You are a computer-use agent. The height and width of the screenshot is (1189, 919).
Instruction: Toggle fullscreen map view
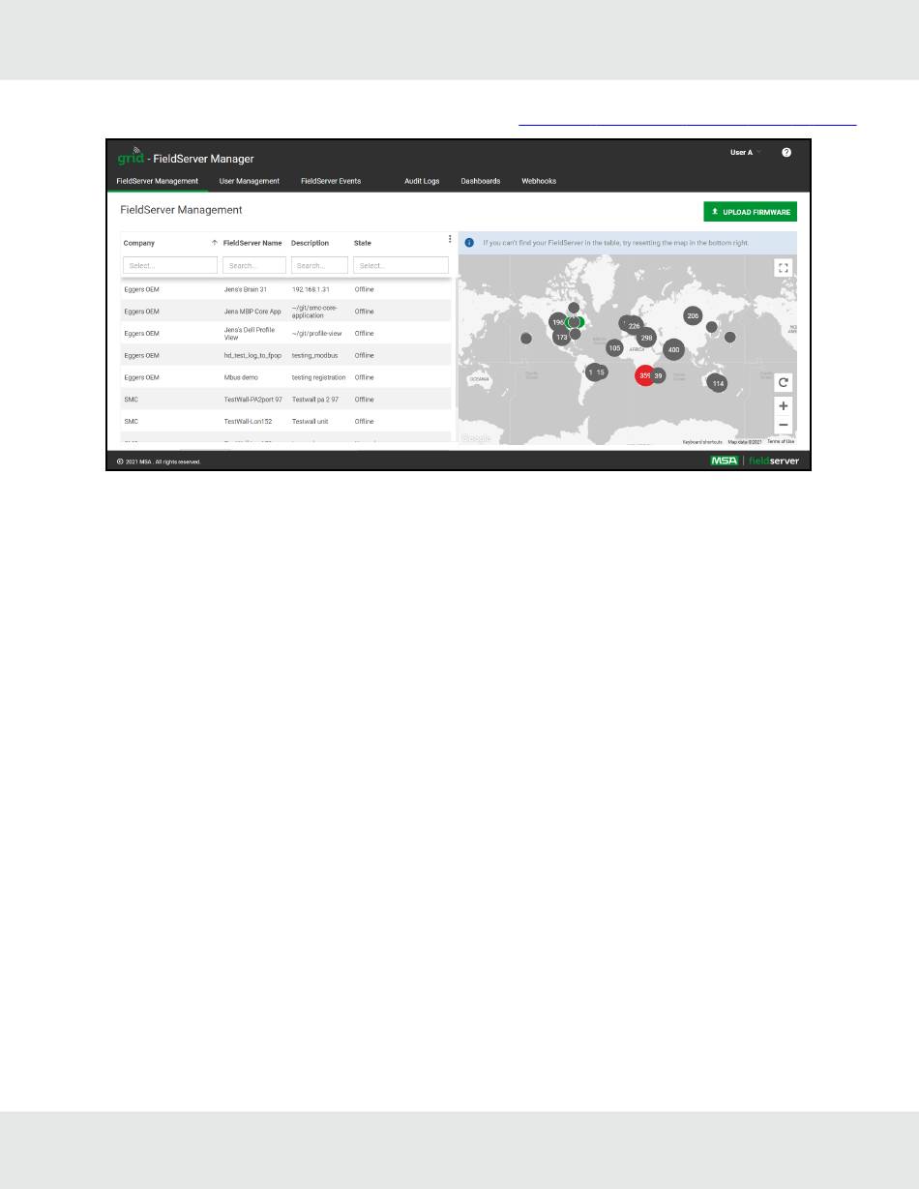pos(784,268)
